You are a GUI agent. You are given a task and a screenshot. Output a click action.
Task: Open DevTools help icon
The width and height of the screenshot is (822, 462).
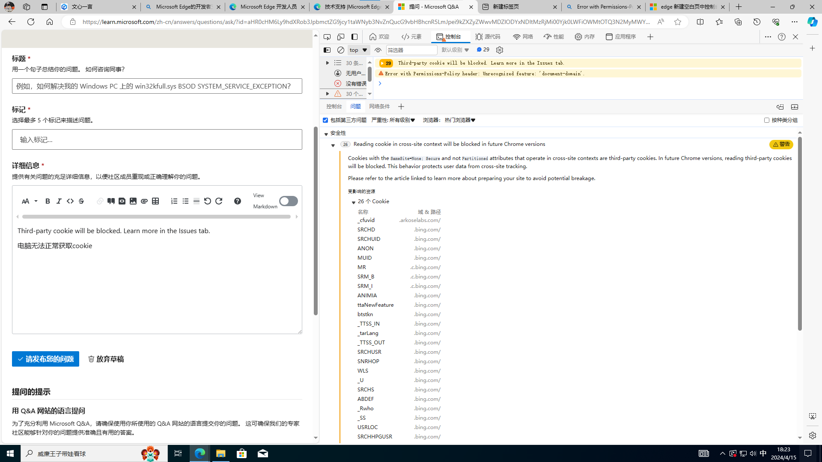click(x=782, y=37)
